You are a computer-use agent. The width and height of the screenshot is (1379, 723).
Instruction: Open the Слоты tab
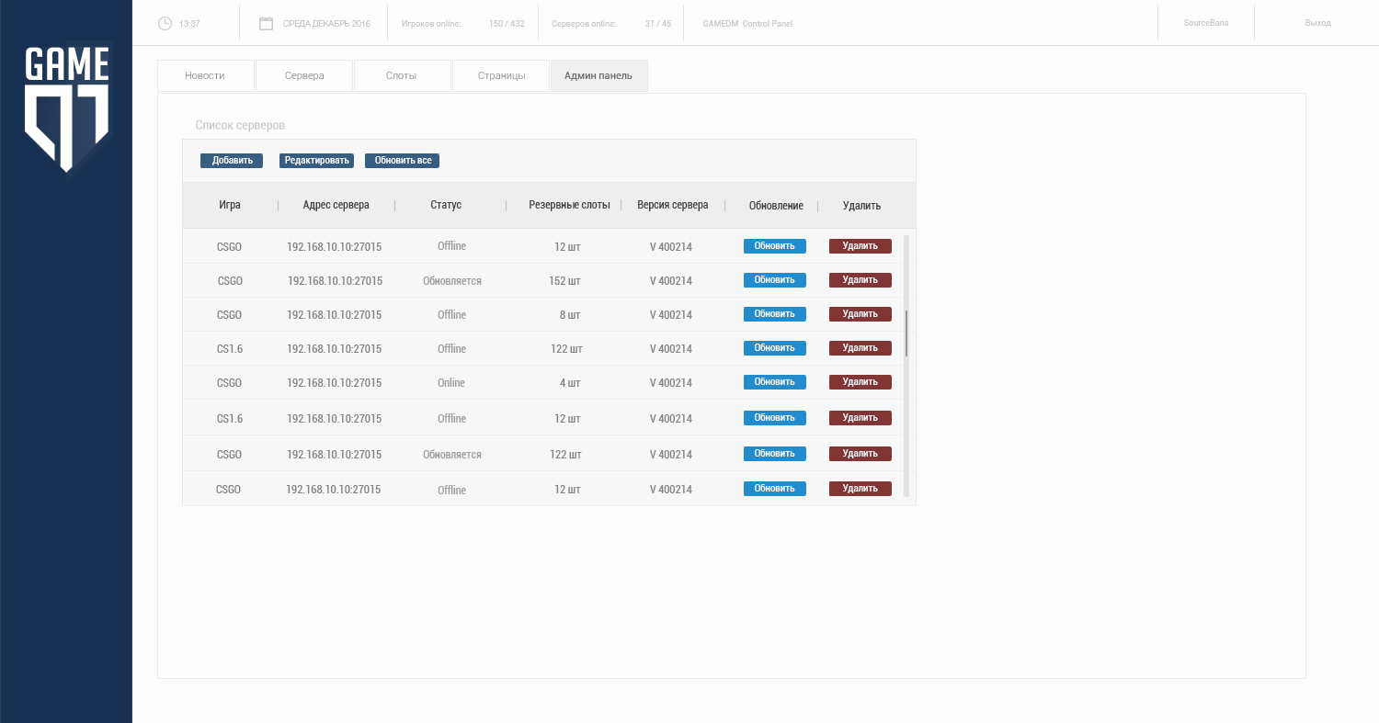402,75
